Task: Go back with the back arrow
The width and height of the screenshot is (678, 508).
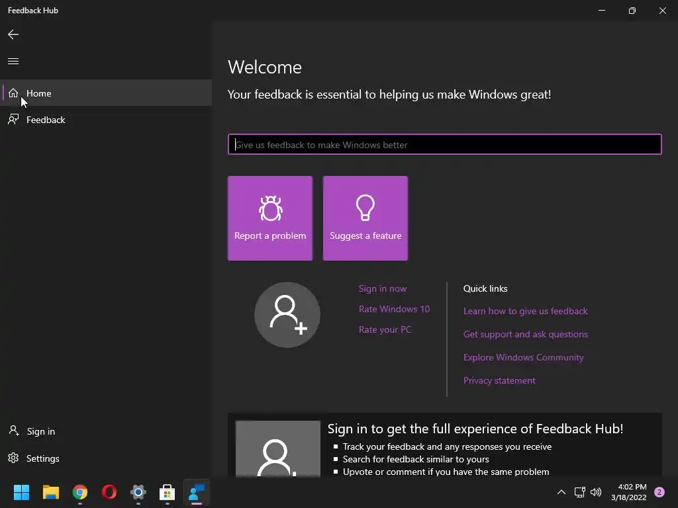Action: [13, 34]
